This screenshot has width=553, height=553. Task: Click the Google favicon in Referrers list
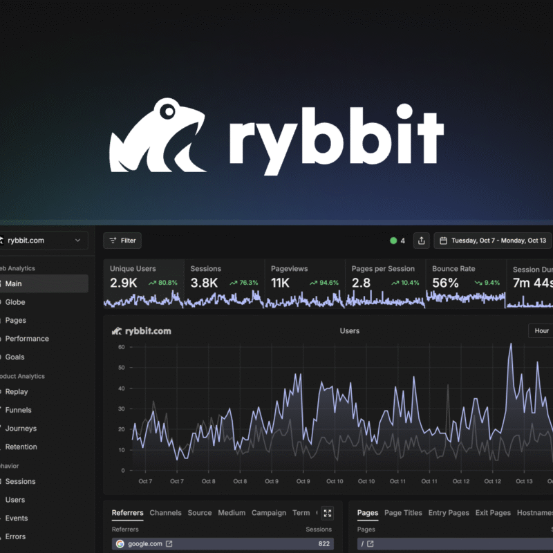[120, 544]
